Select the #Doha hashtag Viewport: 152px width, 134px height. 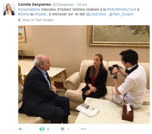[x=23, y=14]
